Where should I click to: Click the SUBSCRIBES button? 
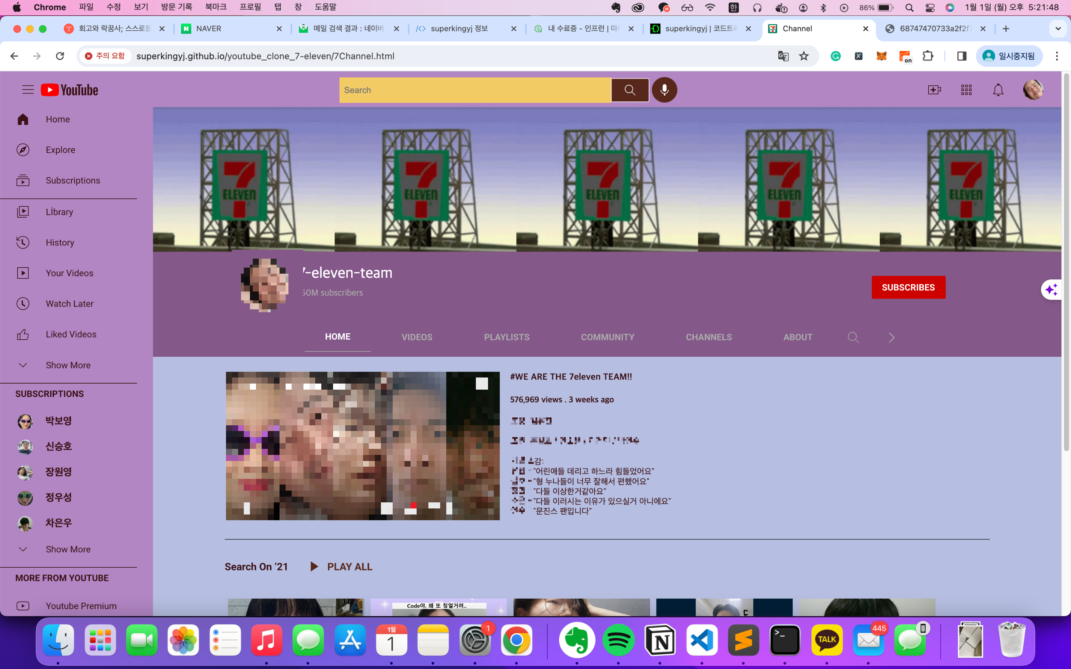909,288
